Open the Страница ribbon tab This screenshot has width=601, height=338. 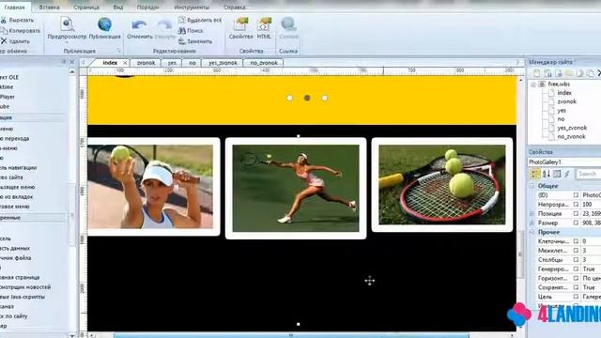point(86,8)
